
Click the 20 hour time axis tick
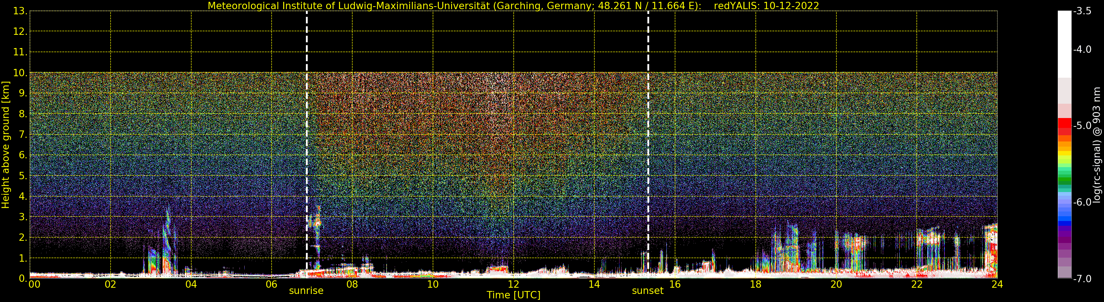[836, 284]
